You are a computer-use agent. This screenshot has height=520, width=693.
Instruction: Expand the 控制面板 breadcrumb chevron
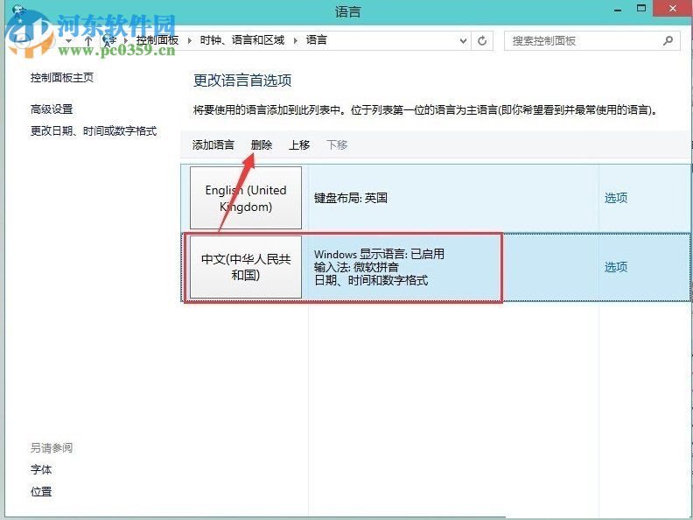190,40
